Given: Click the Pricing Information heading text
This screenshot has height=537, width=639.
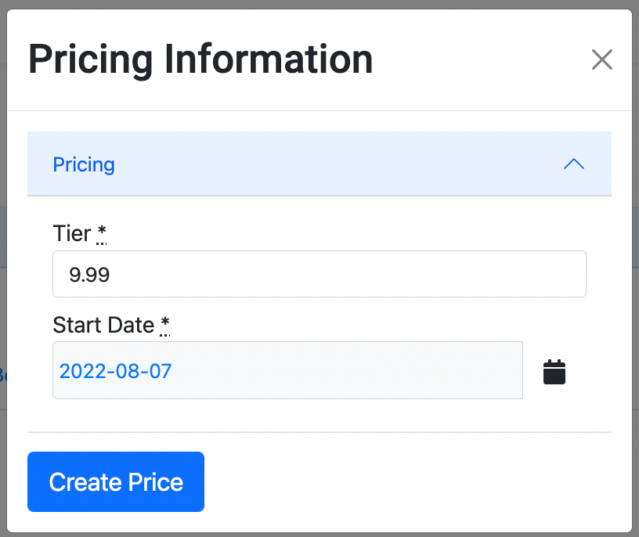Looking at the screenshot, I should (x=200, y=59).
